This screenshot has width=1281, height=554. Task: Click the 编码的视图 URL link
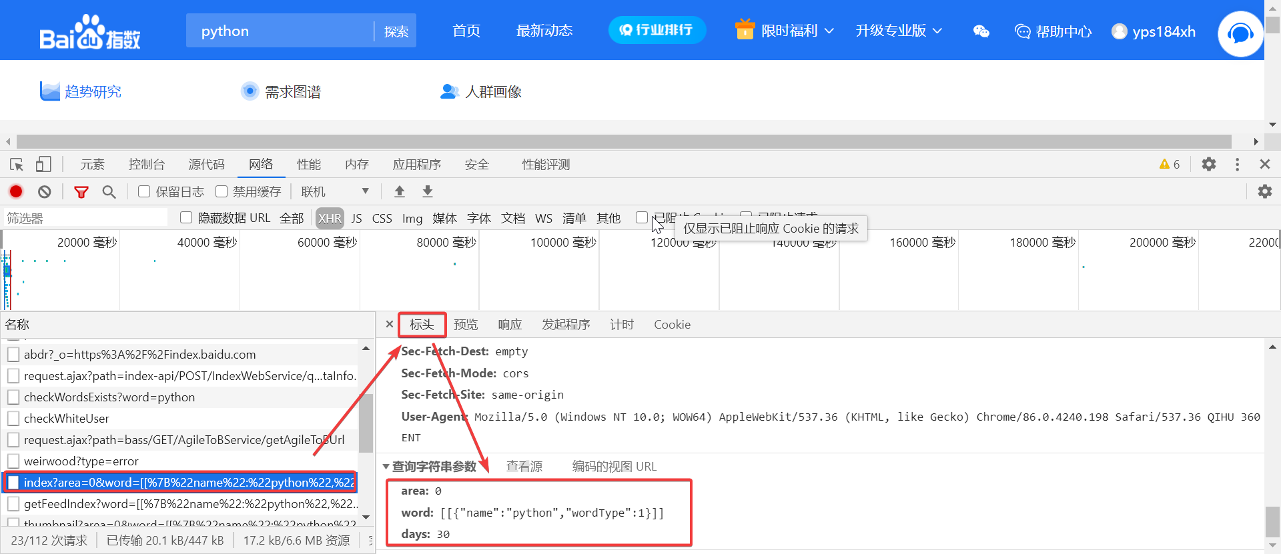tap(614, 467)
